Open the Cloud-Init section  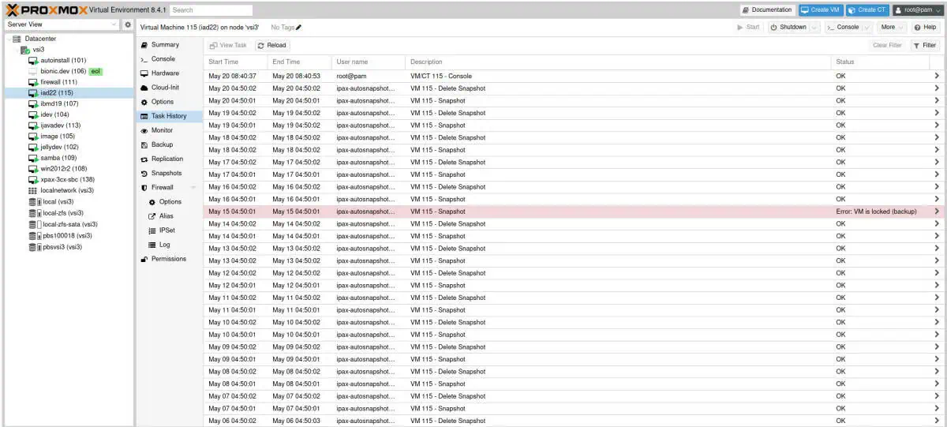pos(164,88)
